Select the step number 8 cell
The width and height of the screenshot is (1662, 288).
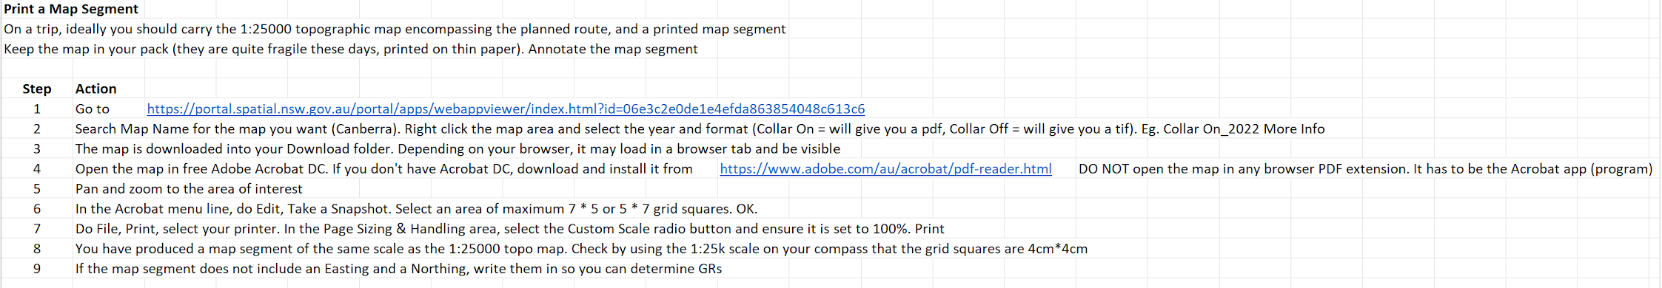tap(37, 248)
